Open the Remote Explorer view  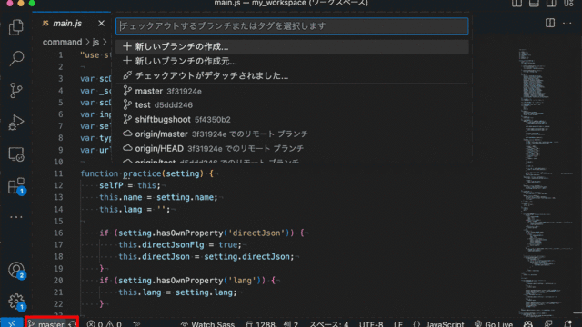(x=16, y=154)
